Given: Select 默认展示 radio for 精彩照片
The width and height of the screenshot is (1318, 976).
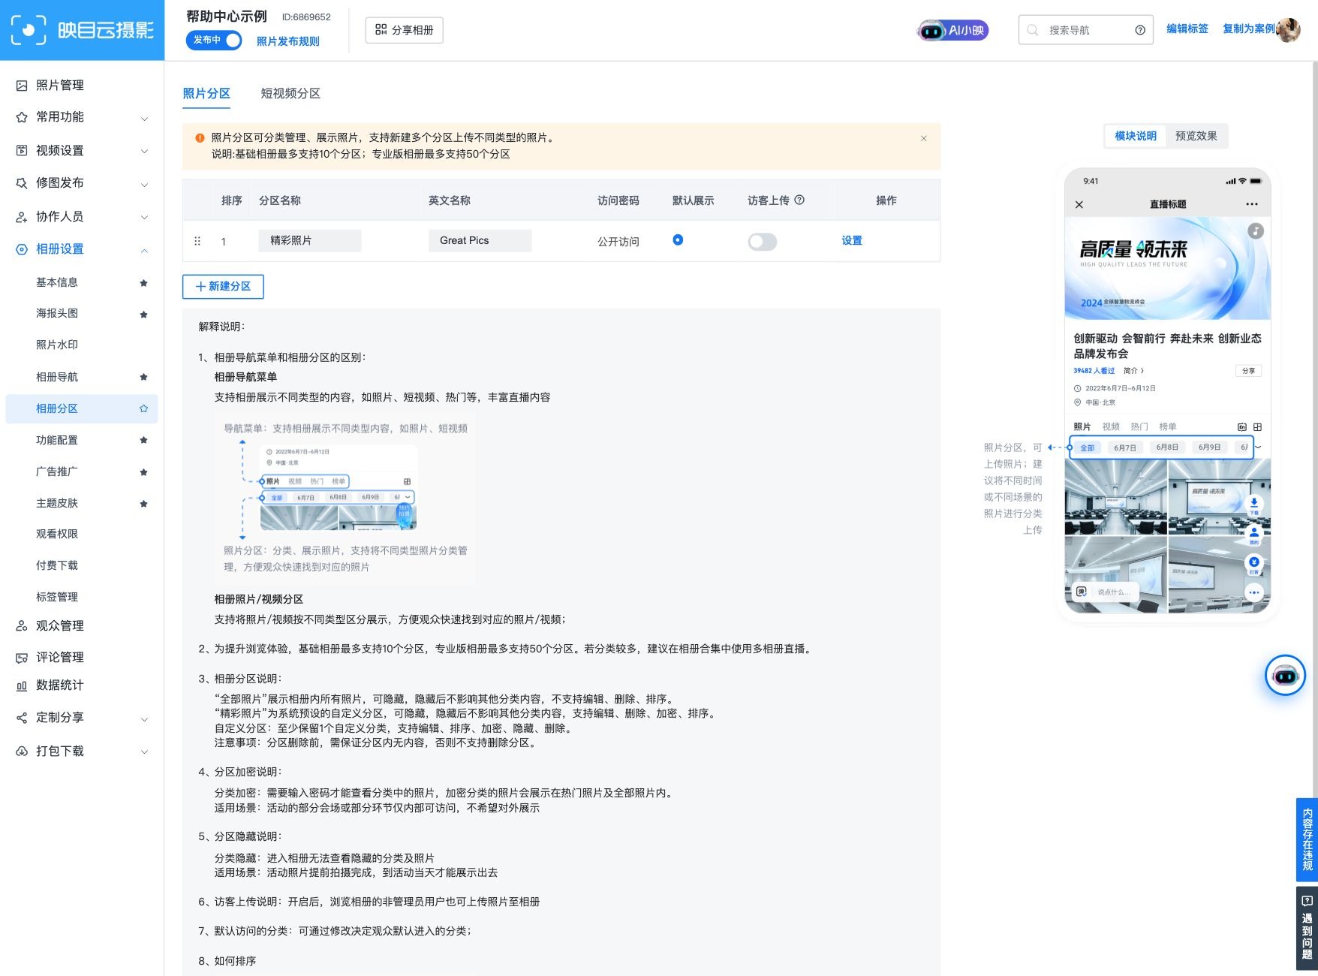Looking at the screenshot, I should click(x=678, y=240).
